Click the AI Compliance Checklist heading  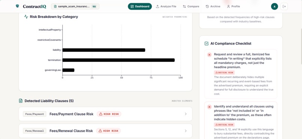[x=231, y=43]
